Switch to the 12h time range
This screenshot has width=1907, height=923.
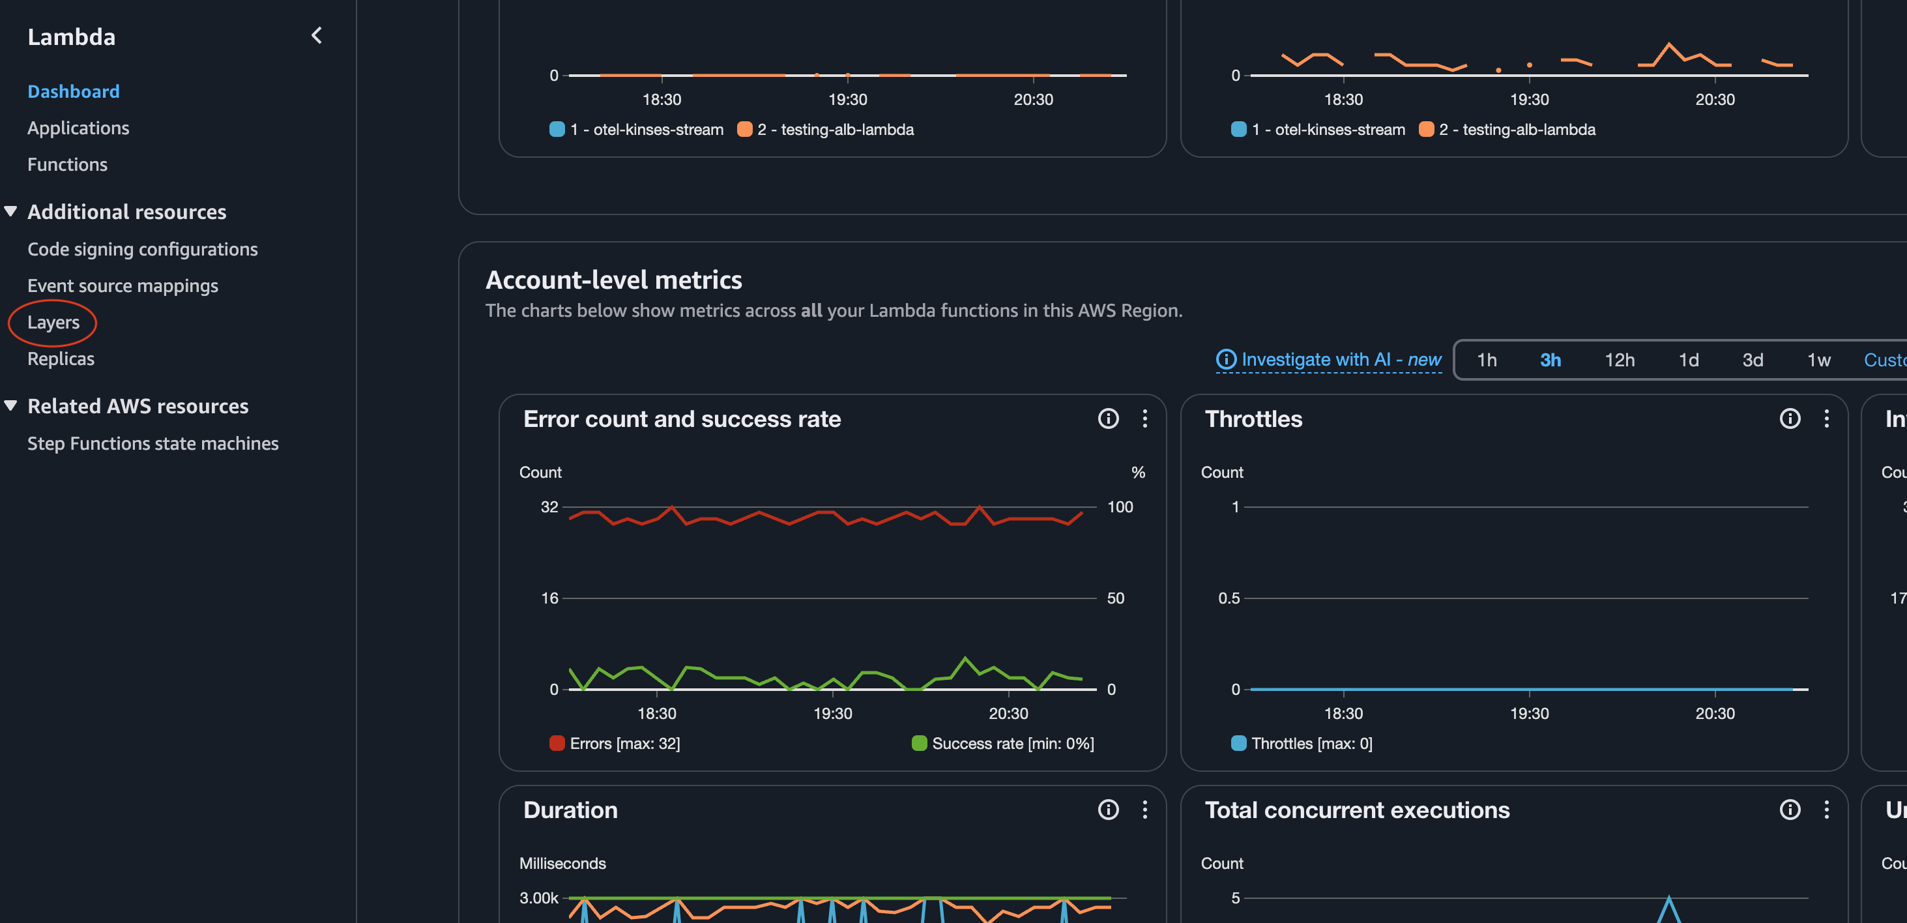pyautogui.click(x=1622, y=360)
